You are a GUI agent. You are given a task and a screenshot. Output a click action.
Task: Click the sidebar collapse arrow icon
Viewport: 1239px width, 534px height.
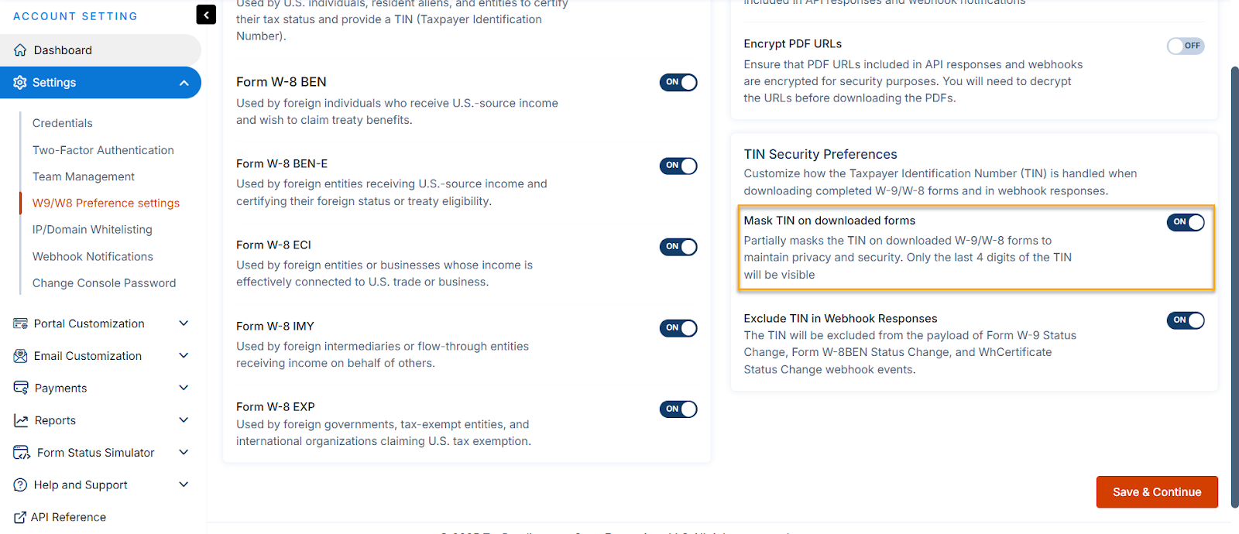206,15
